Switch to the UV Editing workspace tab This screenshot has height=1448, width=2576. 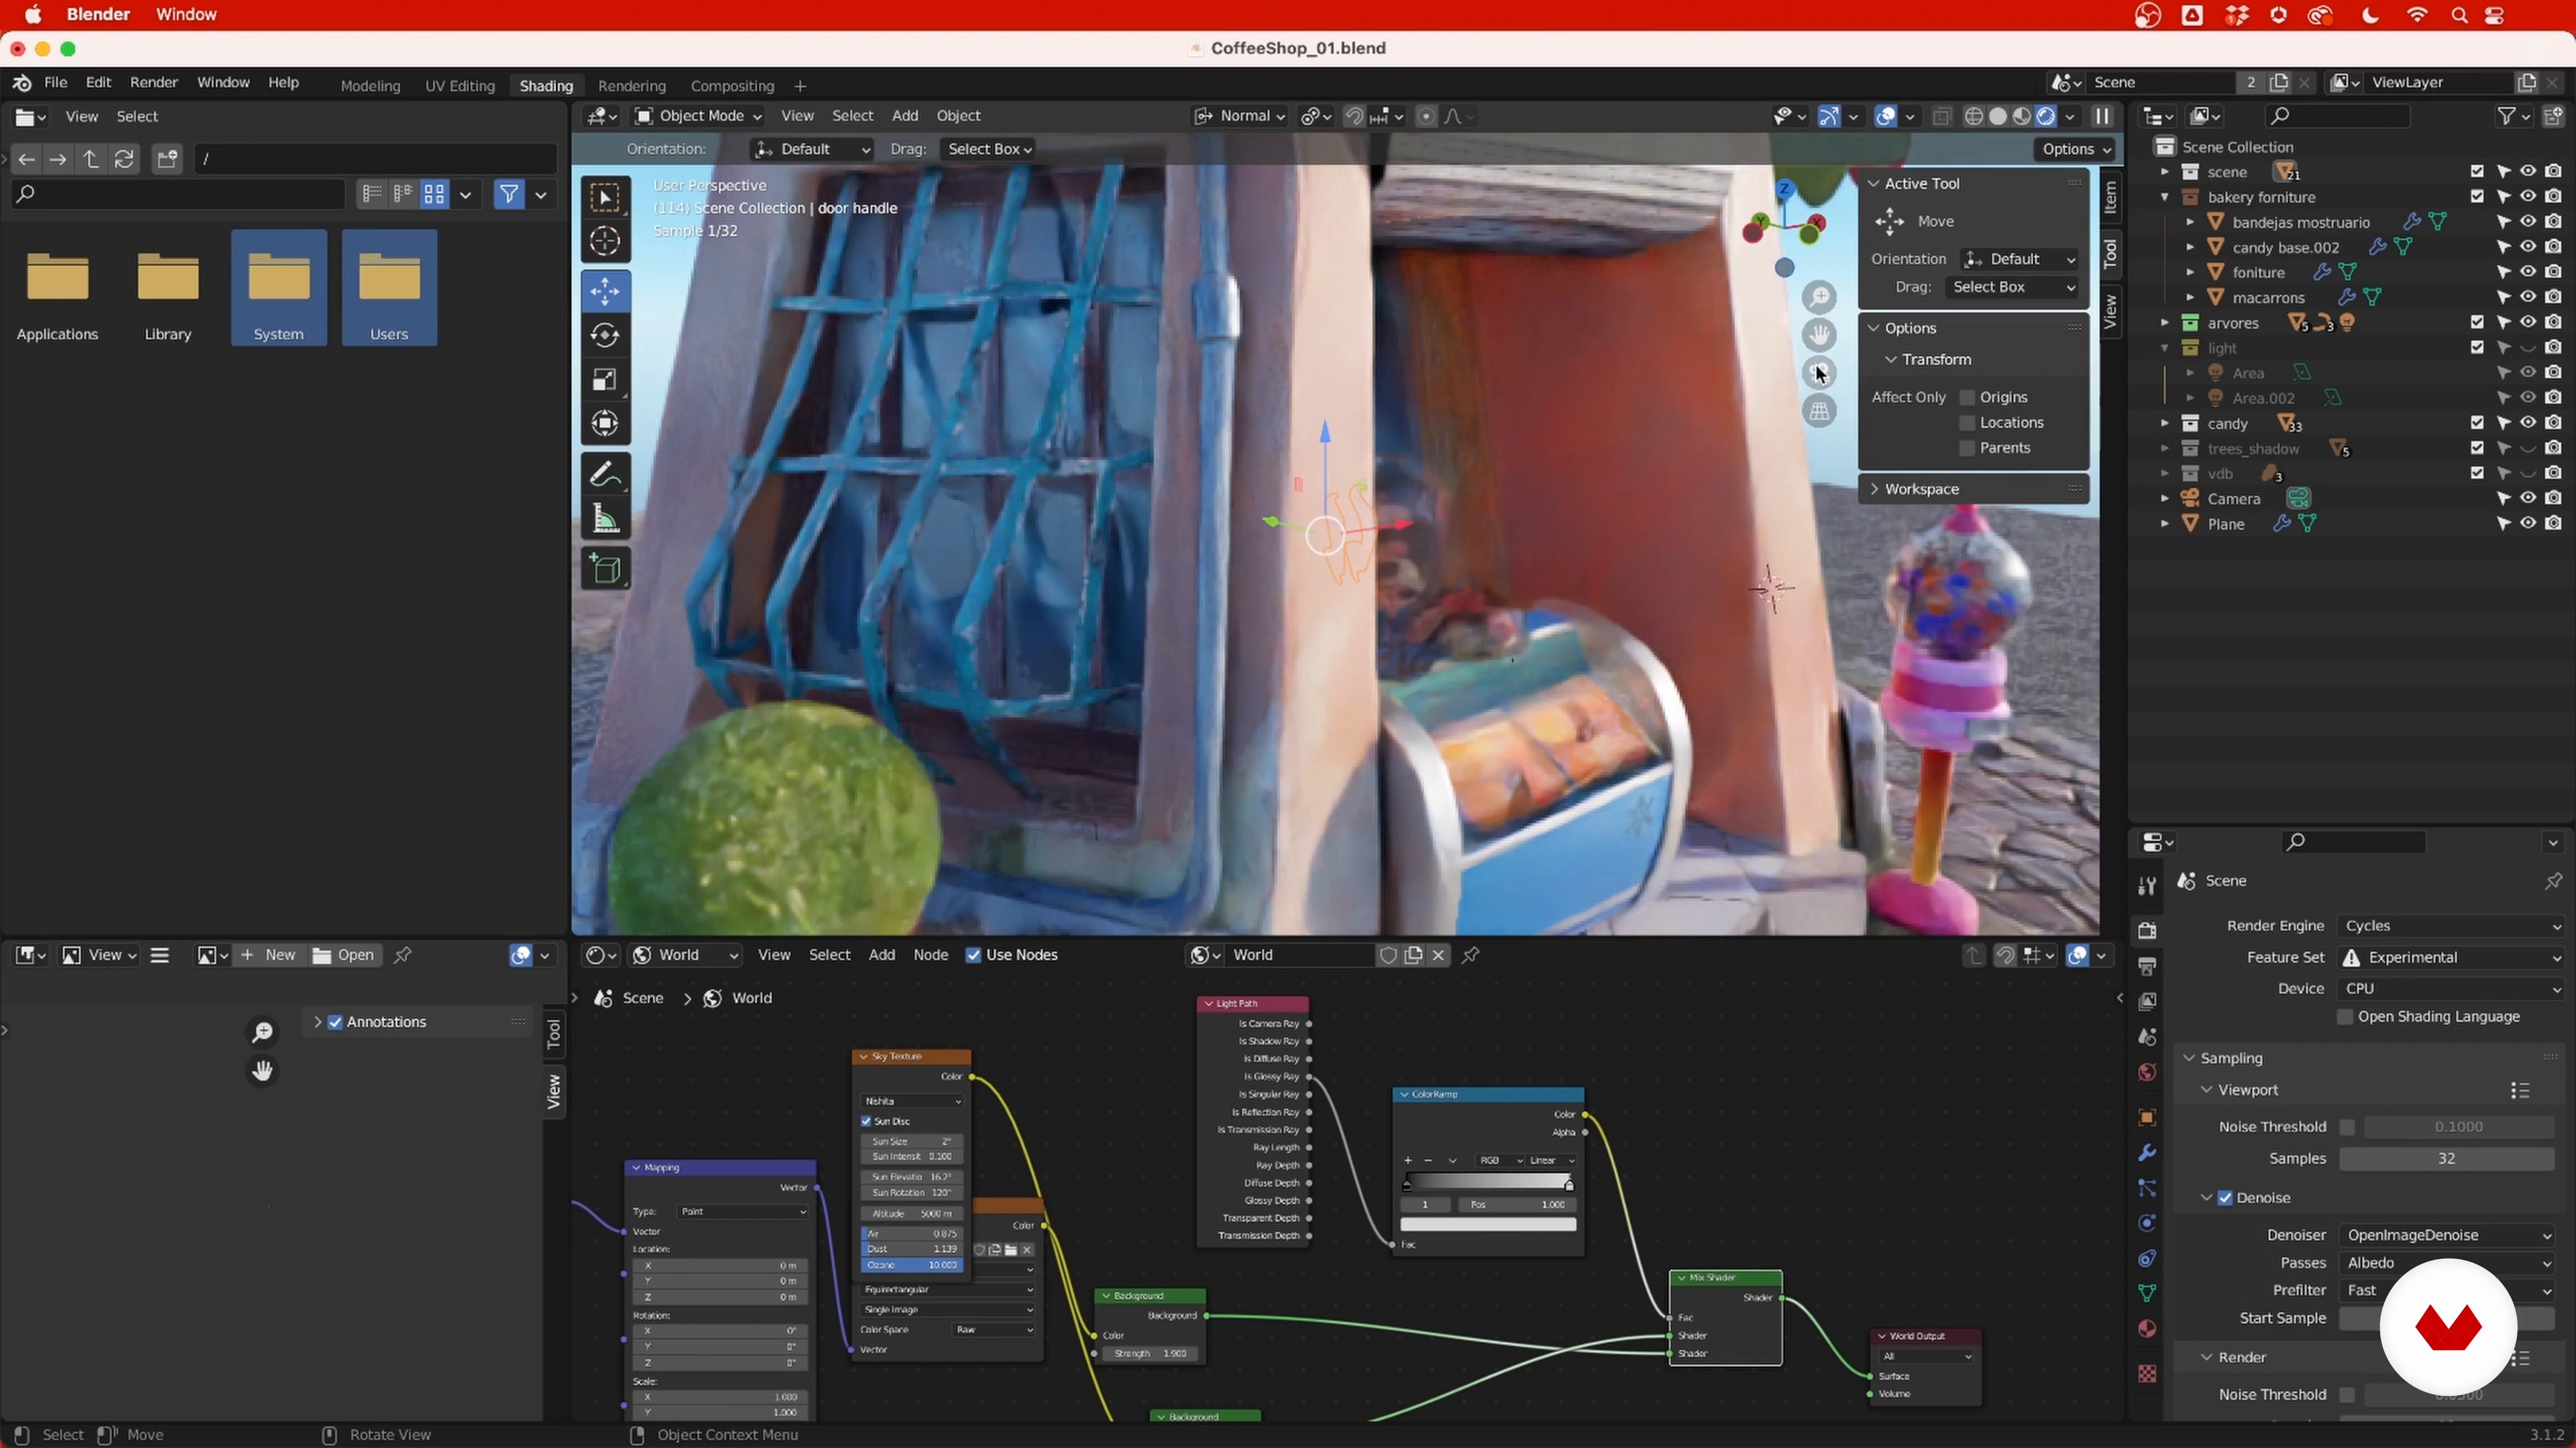[460, 86]
